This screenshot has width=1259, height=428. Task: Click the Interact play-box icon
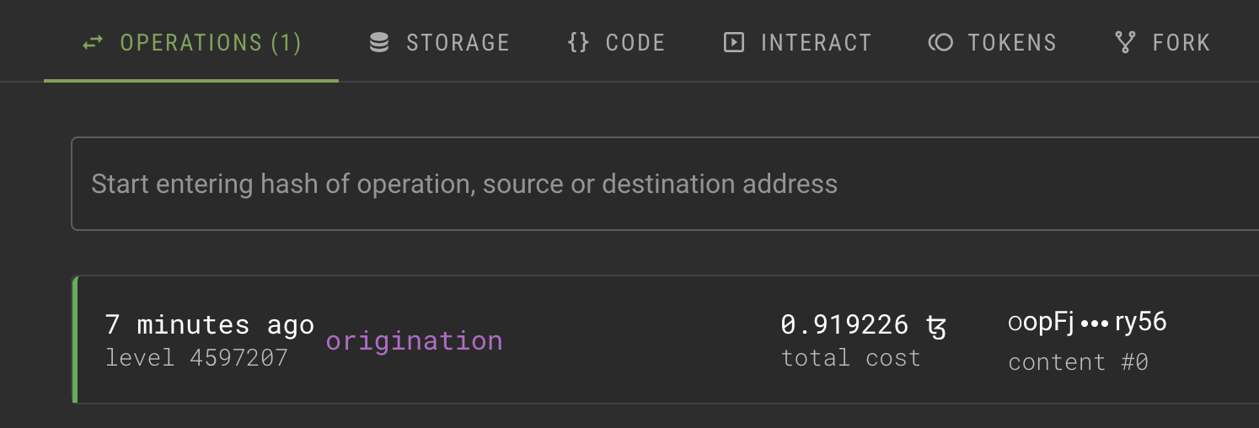(734, 42)
